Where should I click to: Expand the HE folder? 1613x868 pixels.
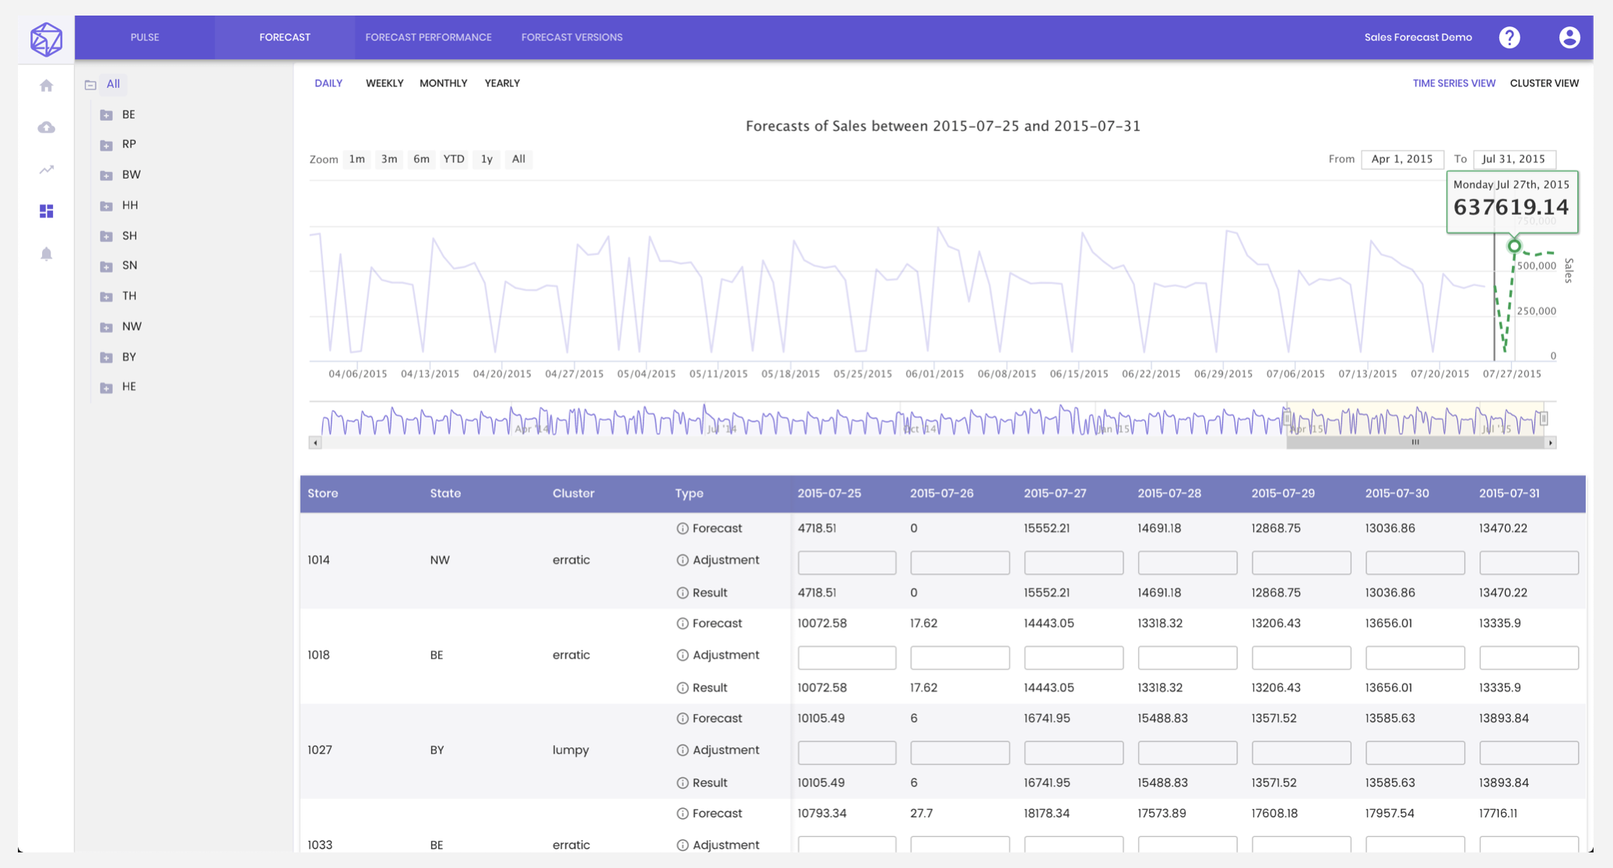pos(107,388)
